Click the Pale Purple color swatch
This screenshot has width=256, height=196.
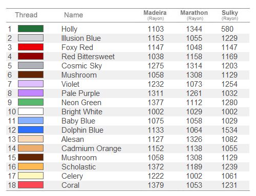[31, 93]
